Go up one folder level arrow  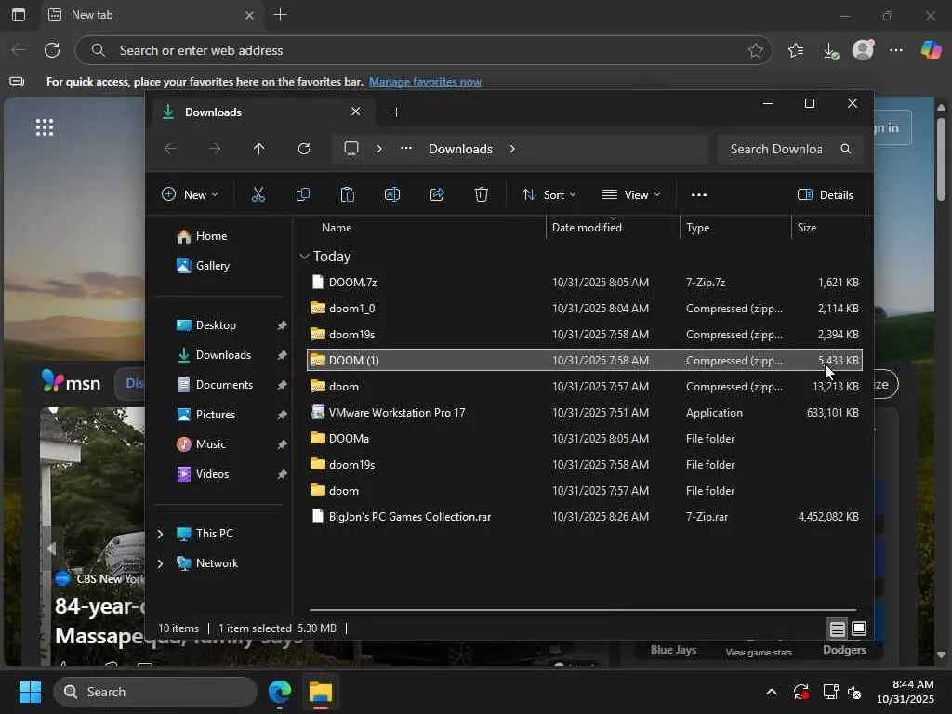point(259,149)
